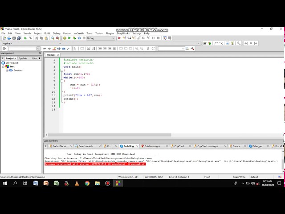Switch to the CppCheck tab
Image resolution: width=285 pixels, height=214 pixels.
[x=179, y=146]
